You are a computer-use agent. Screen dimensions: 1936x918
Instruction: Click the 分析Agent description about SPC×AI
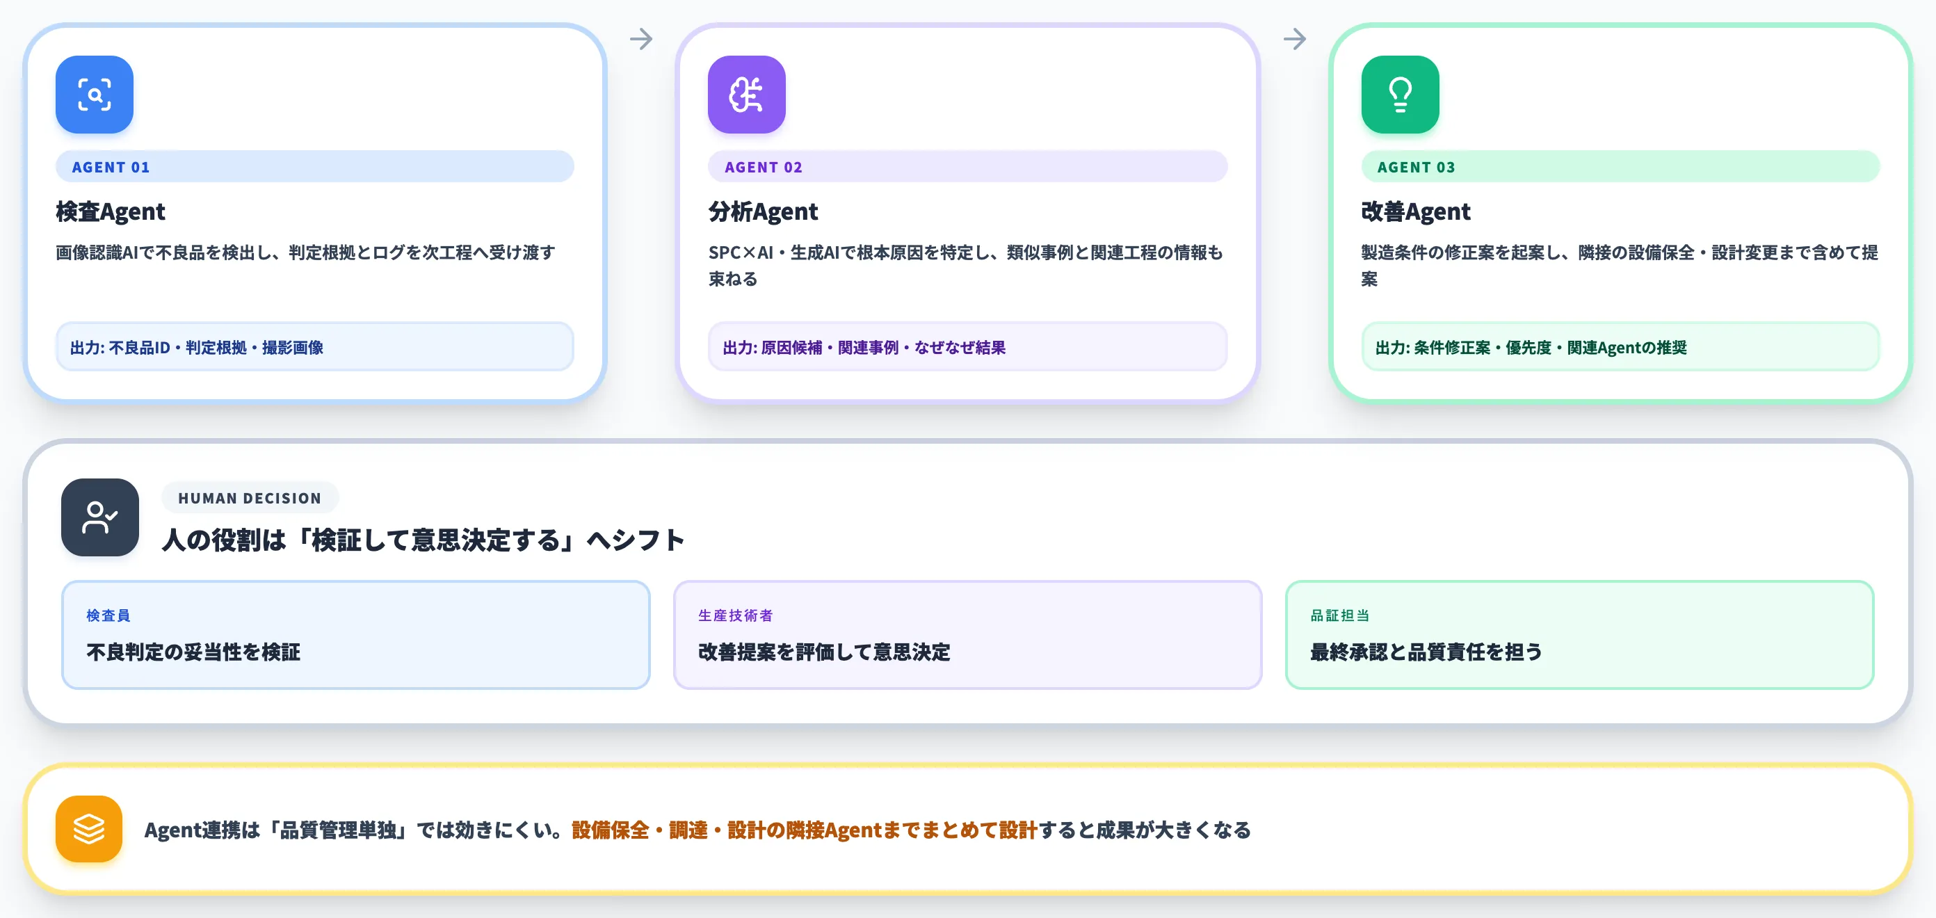(x=966, y=266)
